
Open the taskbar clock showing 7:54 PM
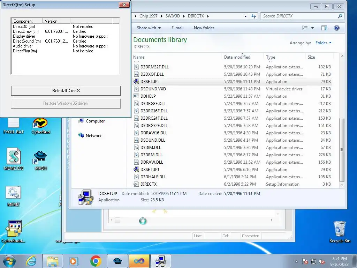click(x=339, y=261)
